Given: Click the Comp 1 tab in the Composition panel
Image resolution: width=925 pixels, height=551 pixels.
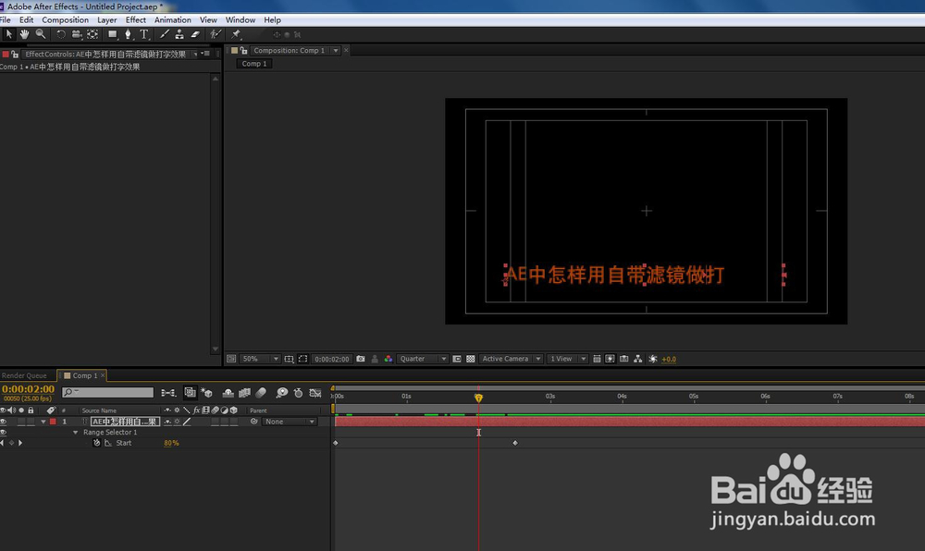Looking at the screenshot, I should point(254,63).
